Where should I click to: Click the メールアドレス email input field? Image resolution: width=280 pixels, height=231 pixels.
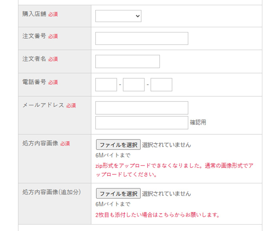(x=142, y=108)
